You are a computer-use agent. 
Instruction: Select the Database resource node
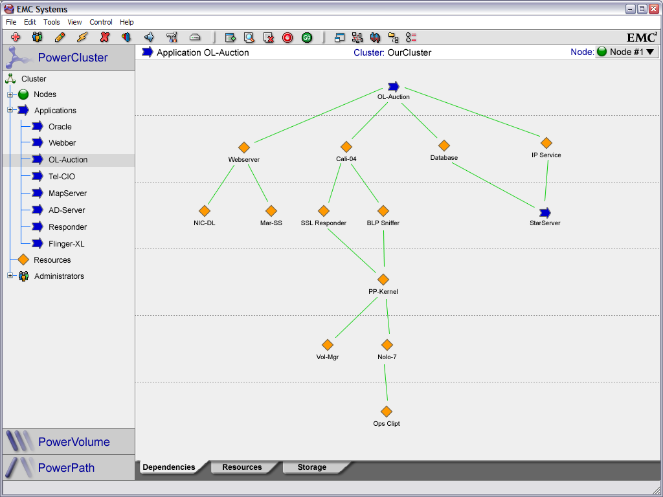444,146
